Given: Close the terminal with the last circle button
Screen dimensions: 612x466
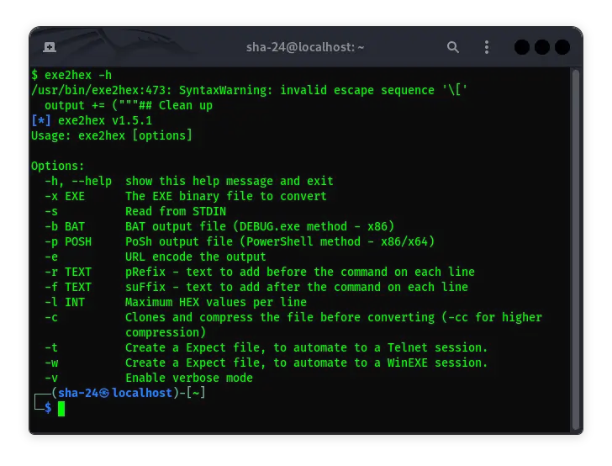Looking at the screenshot, I should click(562, 47).
